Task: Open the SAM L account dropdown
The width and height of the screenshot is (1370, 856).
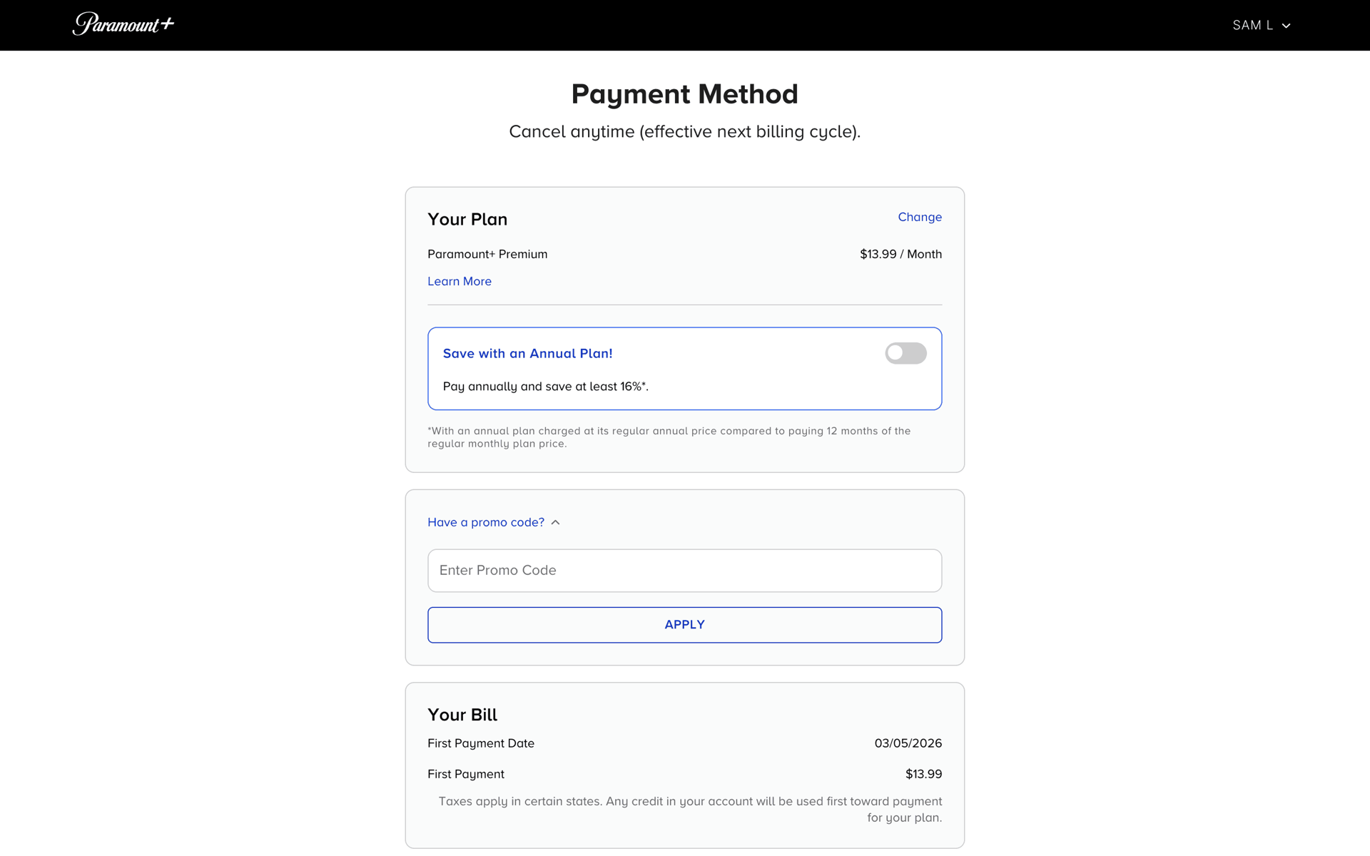Action: point(1262,25)
